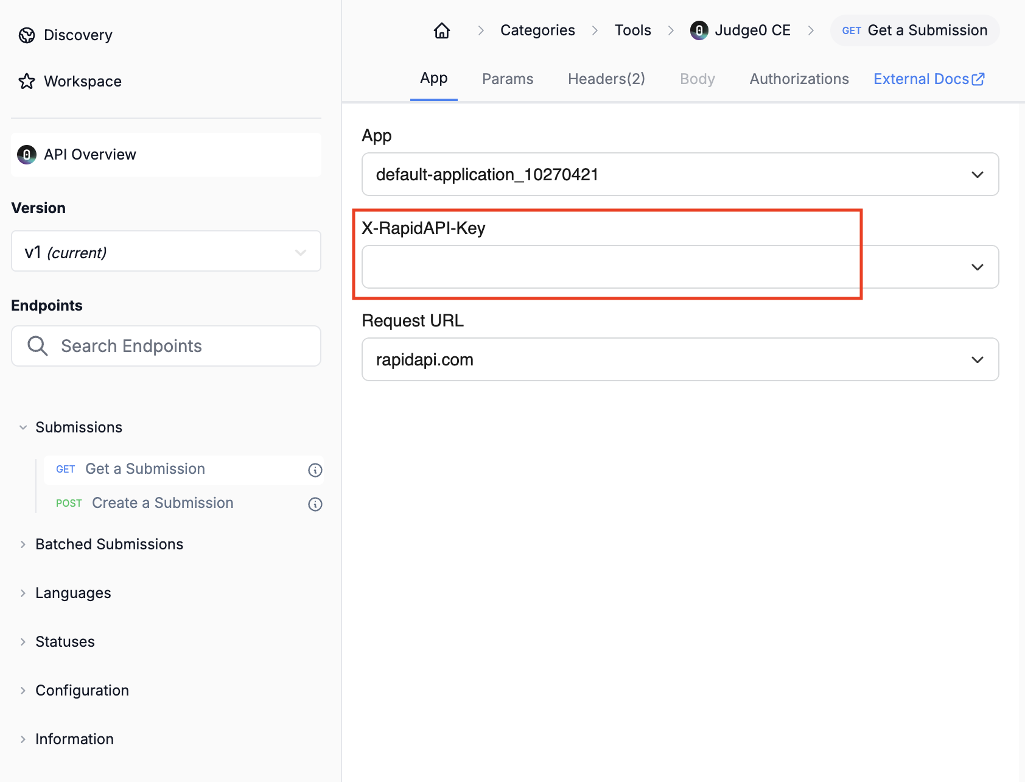Open Tools in the breadcrumb
This screenshot has width=1025, height=782.
pos(633,30)
